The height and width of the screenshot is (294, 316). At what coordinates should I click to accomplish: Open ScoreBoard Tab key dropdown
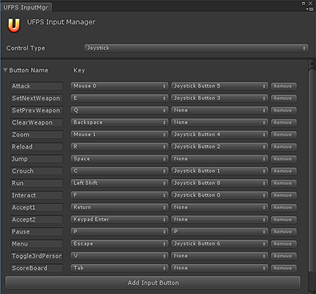(119, 268)
